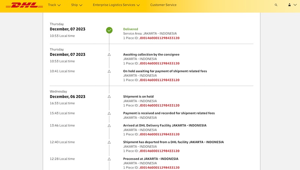Open Piece ID link under On hold awaiting payment

159,80
